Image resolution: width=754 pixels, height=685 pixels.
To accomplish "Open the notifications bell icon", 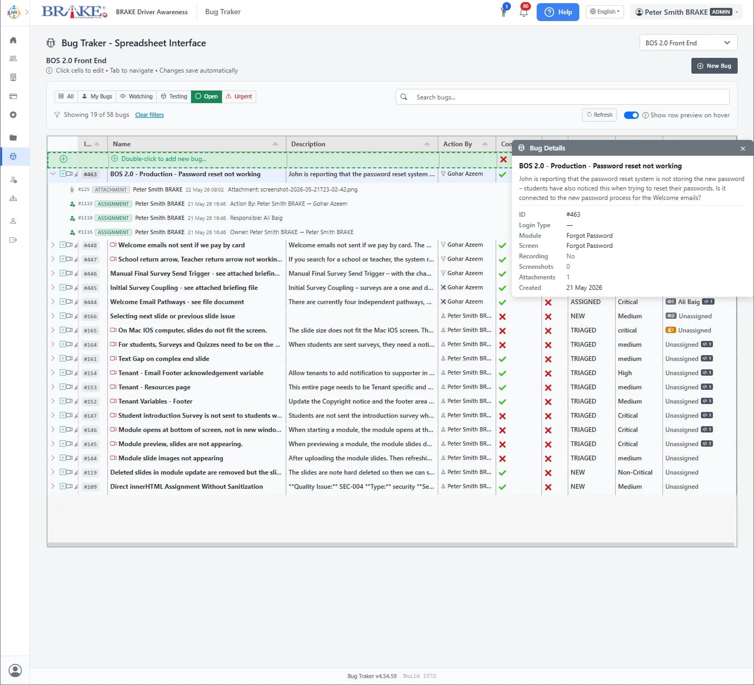I will tap(524, 12).
